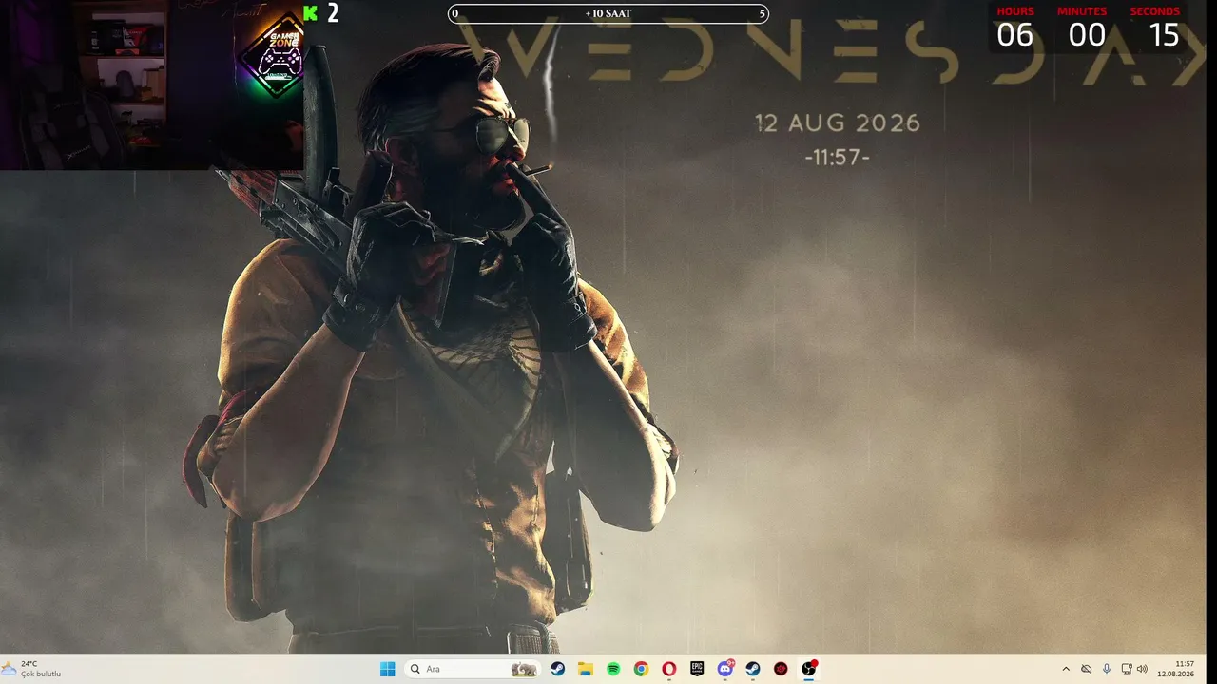
Task: Open the Windows Start menu
Action: pyautogui.click(x=388, y=669)
